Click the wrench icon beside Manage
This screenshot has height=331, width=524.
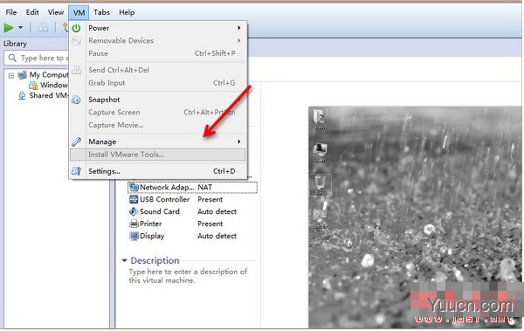click(x=77, y=141)
